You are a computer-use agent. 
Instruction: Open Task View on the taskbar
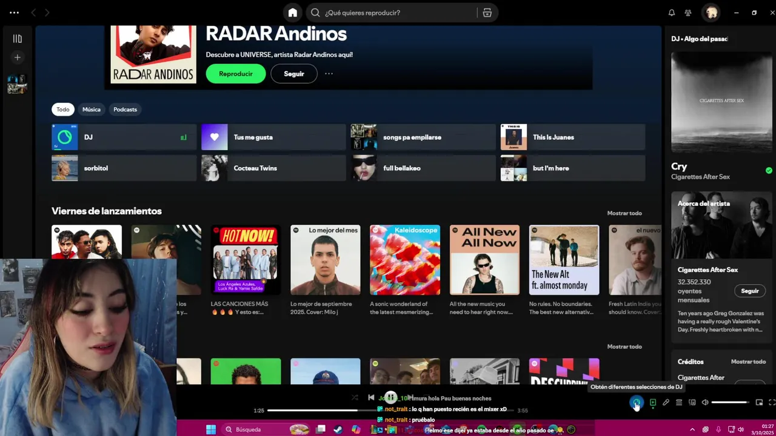coord(321,430)
